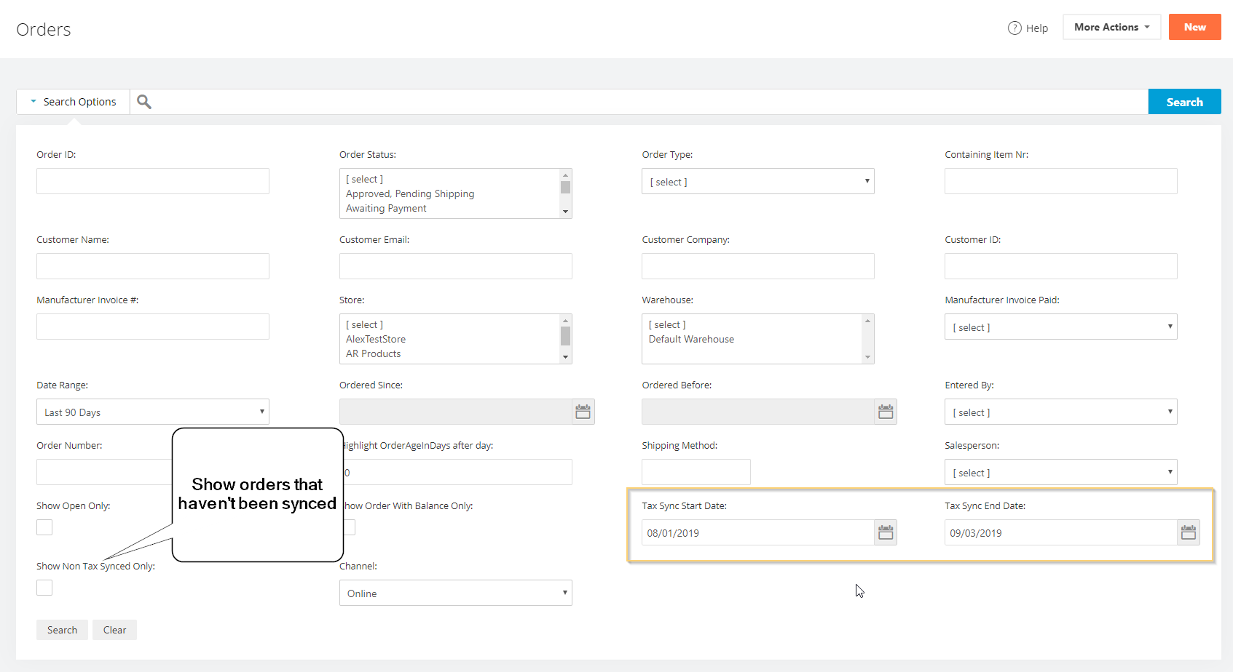Click the Customer Email input field
1233x672 pixels.
pos(456,266)
